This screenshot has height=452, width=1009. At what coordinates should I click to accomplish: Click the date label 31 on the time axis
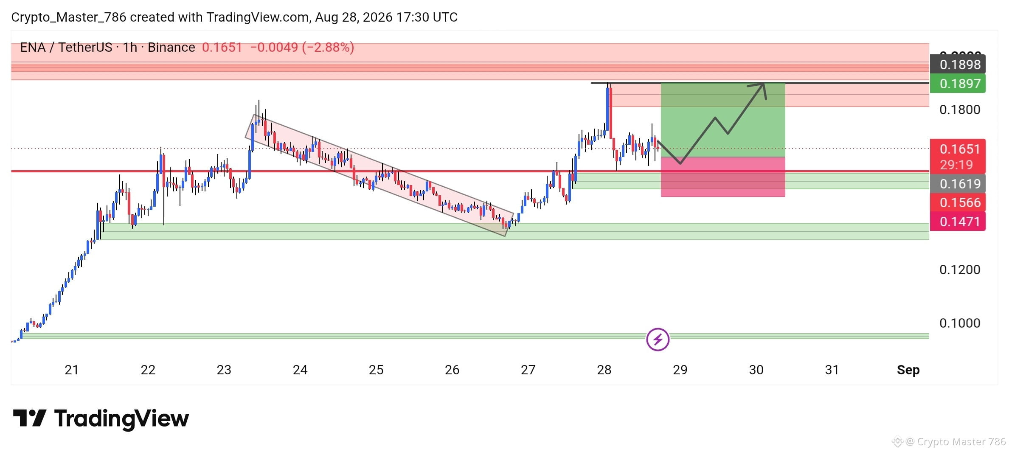click(x=832, y=370)
